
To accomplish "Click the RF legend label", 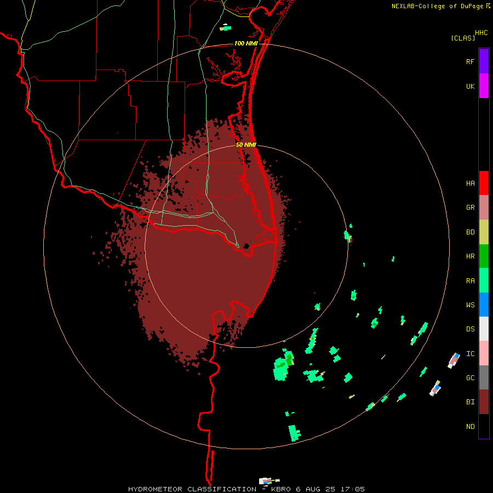I will click(x=470, y=61).
